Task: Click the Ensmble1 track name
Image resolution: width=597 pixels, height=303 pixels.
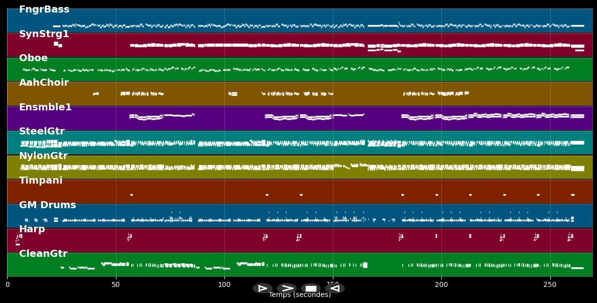Action: [45, 107]
